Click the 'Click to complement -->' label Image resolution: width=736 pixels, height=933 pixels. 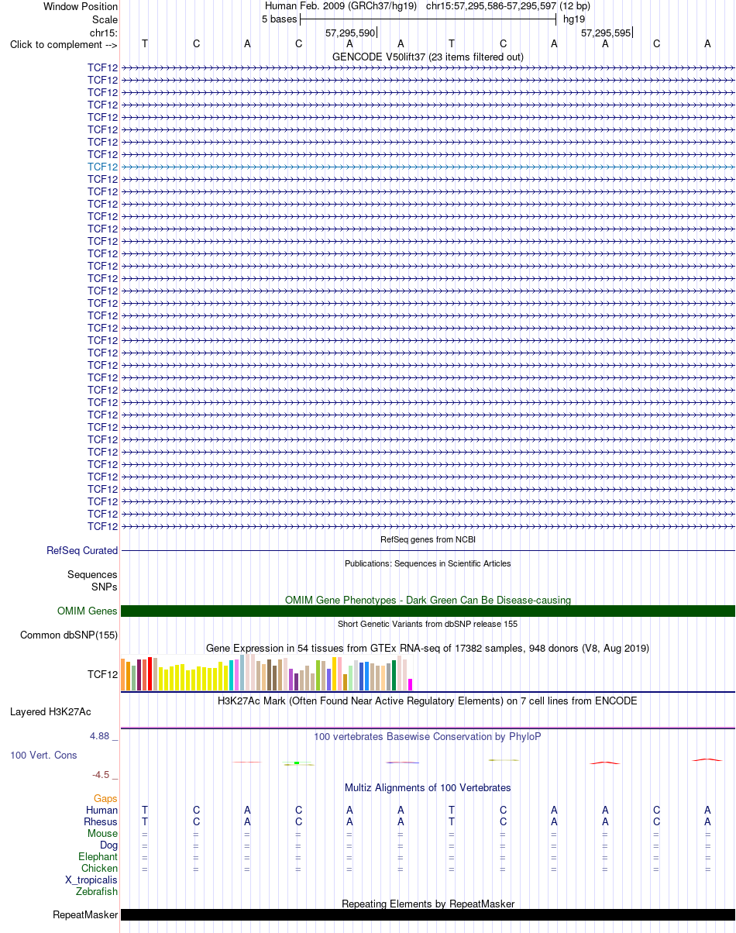[x=64, y=44]
